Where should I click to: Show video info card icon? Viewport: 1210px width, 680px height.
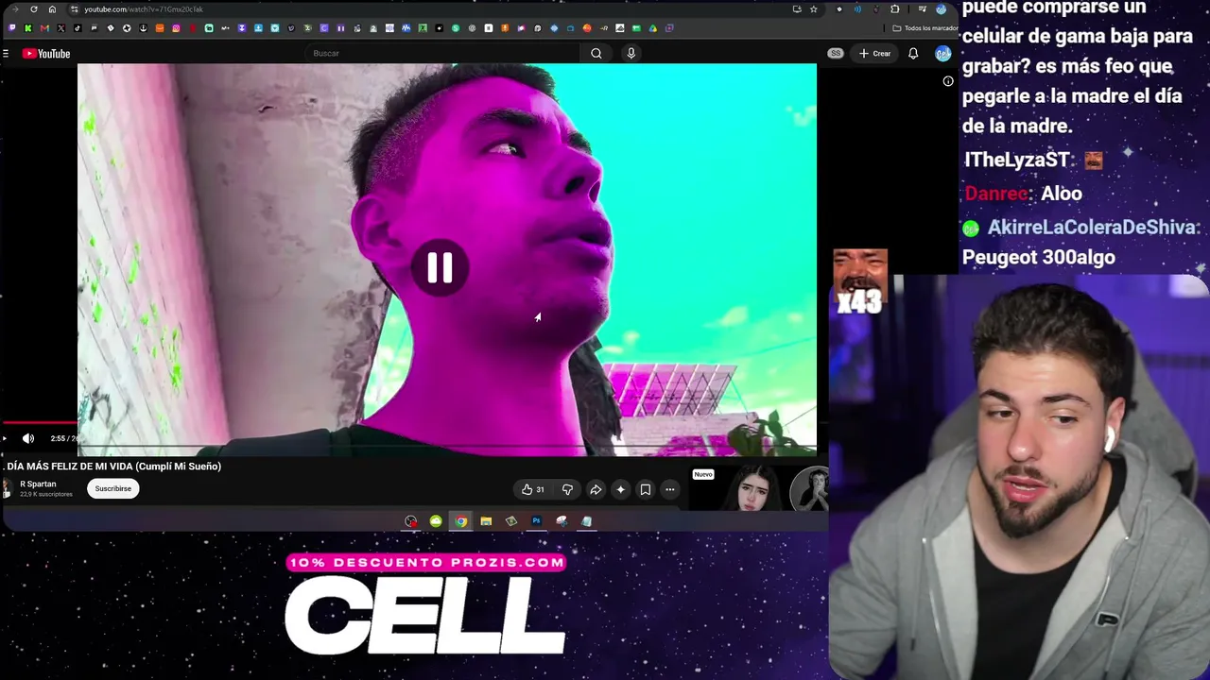(x=948, y=81)
